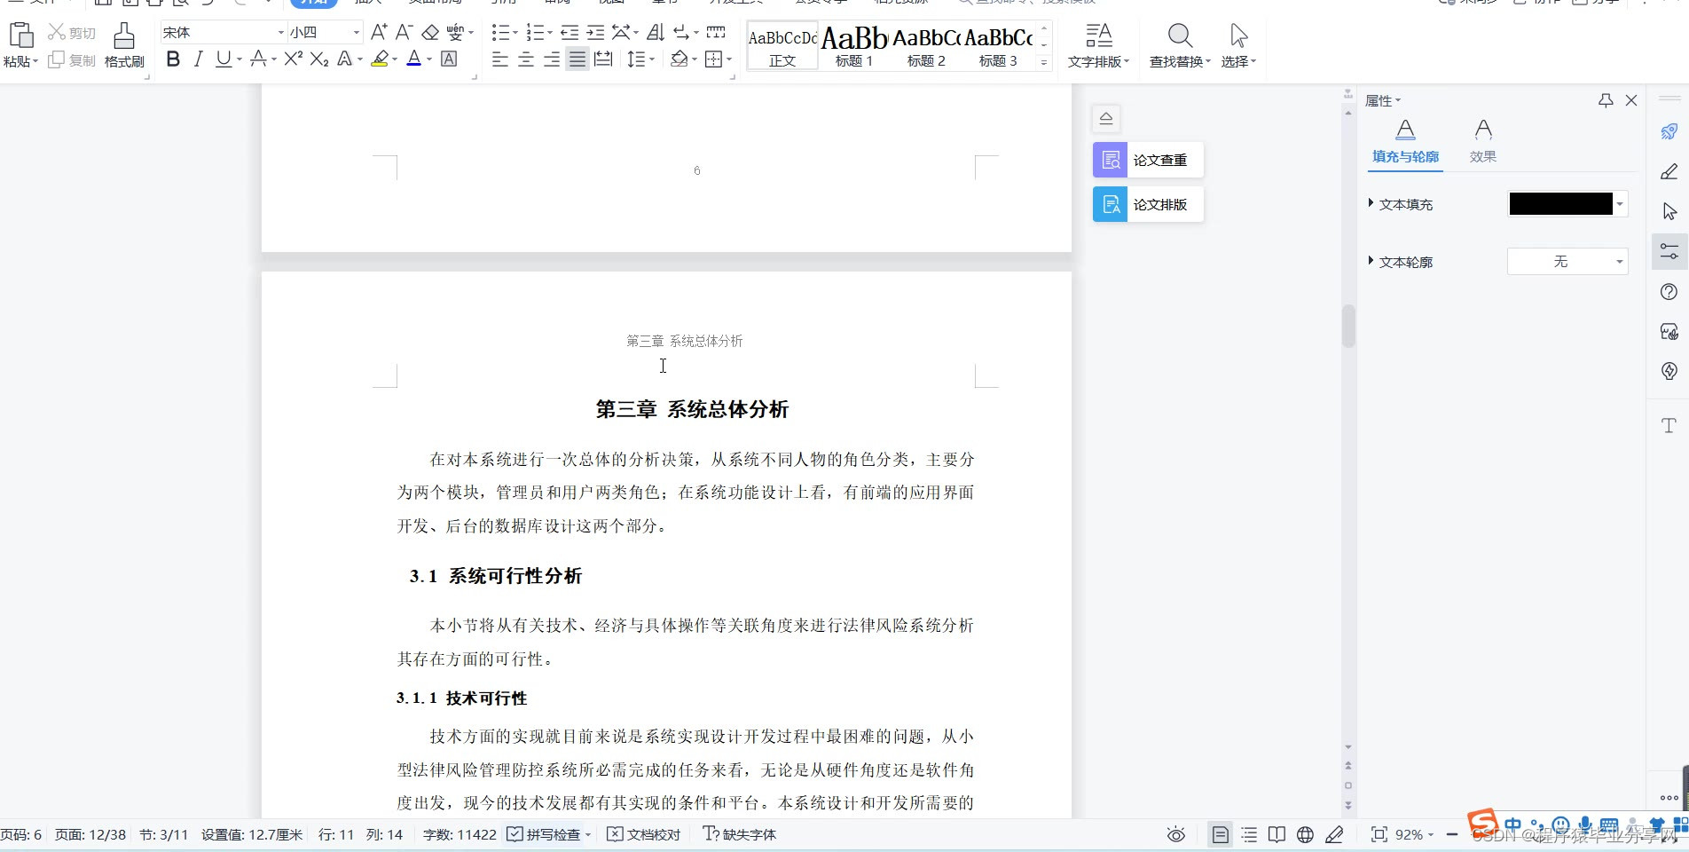
Task: Click the Format Painter (格式刷) brush icon
Action: click(124, 36)
